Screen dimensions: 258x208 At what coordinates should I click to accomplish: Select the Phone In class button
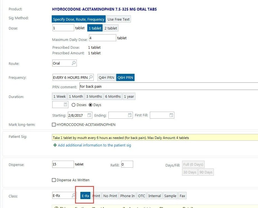[128, 196]
